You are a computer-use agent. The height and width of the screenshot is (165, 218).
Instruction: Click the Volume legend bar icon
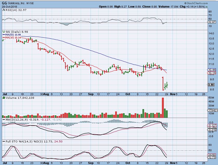pos(4,98)
